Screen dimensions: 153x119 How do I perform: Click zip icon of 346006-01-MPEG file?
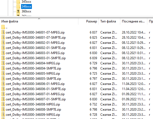pos(3,84)
